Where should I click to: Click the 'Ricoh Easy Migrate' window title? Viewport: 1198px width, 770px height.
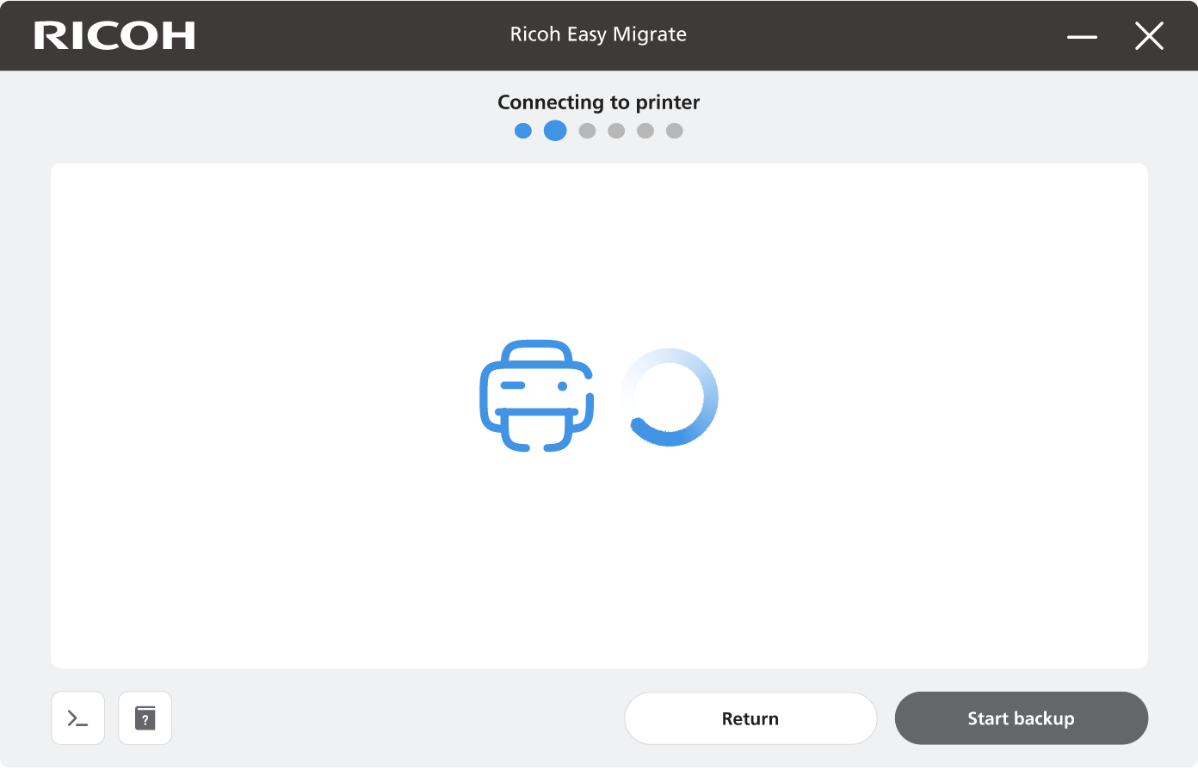(x=598, y=34)
